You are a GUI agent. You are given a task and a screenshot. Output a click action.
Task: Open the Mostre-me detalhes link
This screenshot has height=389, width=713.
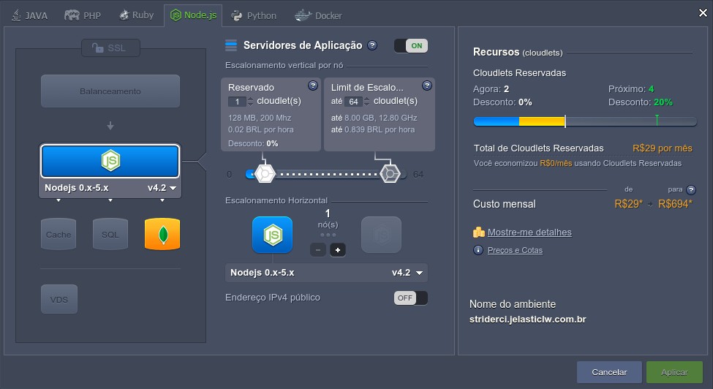pyautogui.click(x=529, y=233)
